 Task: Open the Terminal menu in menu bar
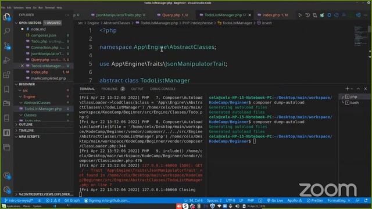(49, 8)
